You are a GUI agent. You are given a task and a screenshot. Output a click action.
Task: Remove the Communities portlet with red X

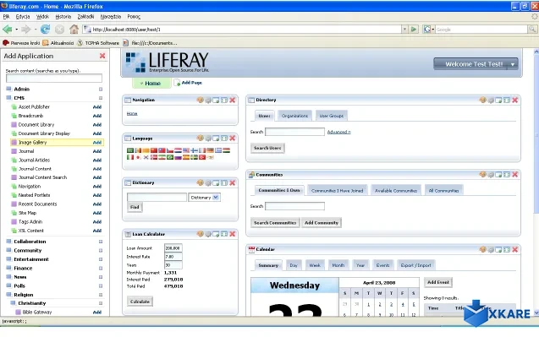(x=515, y=175)
